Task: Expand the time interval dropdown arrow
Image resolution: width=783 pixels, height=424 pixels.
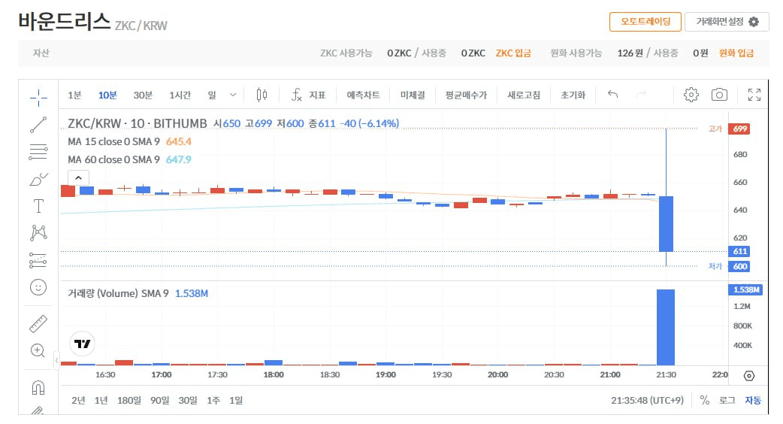Action: pos(232,95)
